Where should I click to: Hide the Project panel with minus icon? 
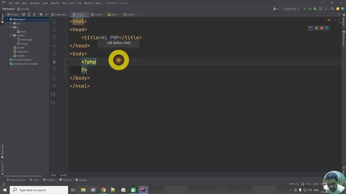coord(46,15)
